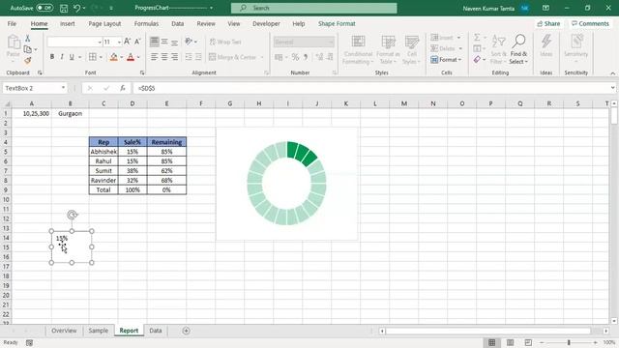The height and width of the screenshot is (348, 619).
Task: Click in the Search box
Action: [x=313, y=8]
